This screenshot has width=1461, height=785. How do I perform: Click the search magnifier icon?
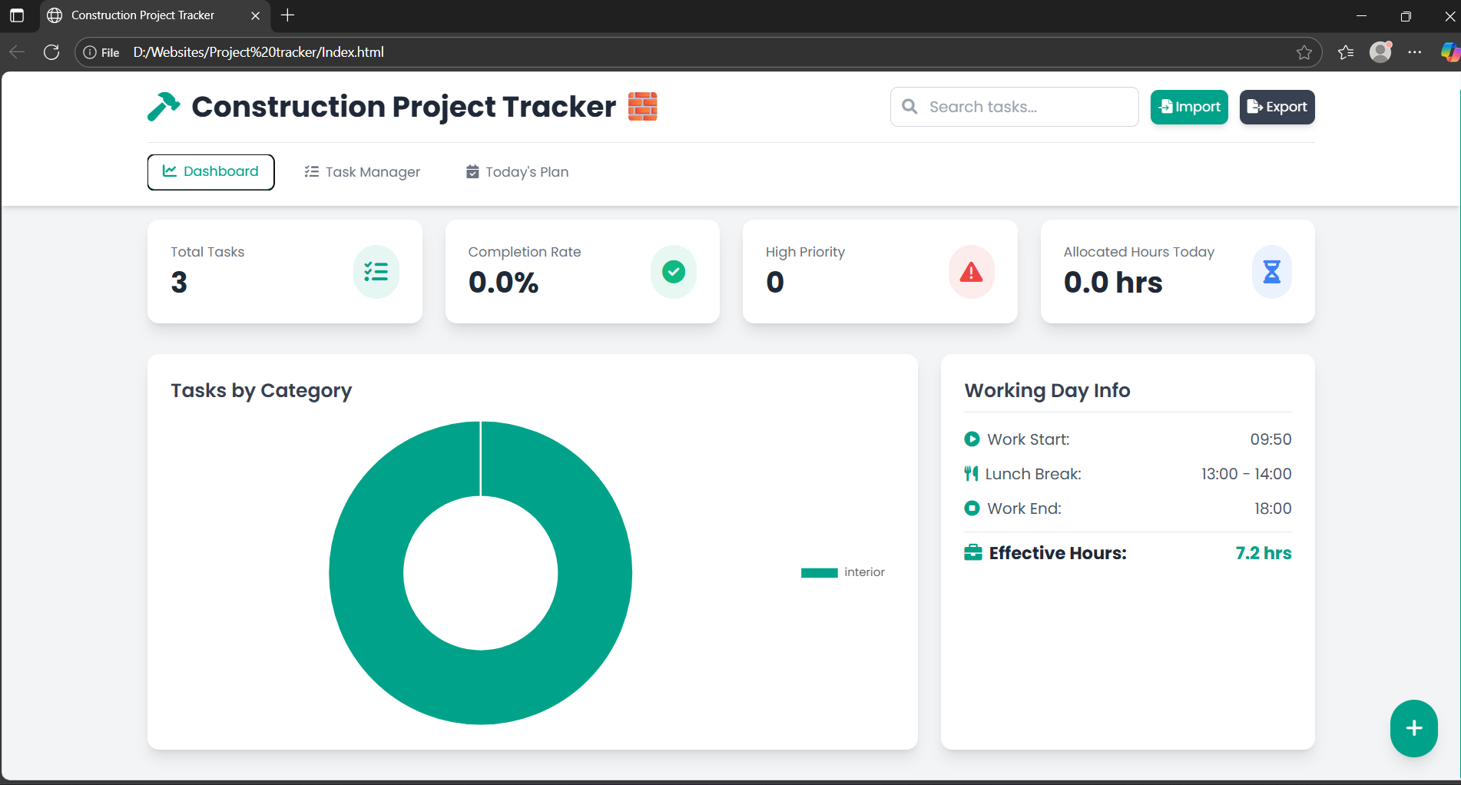[909, 107]
